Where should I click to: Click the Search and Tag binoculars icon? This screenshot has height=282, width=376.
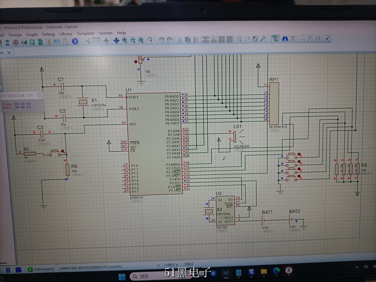(285, 39)
